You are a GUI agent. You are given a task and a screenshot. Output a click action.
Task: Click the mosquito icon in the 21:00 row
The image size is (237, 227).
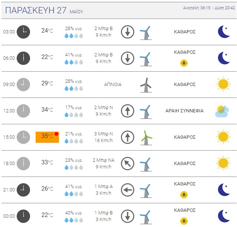pyautogui.click(x=184, y=195)
